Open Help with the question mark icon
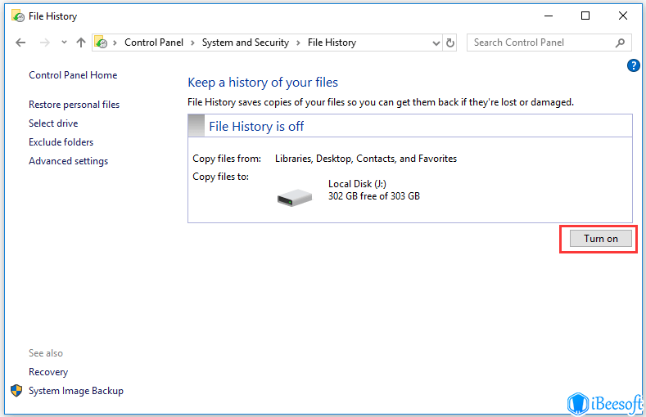 (x=633, y=65)
